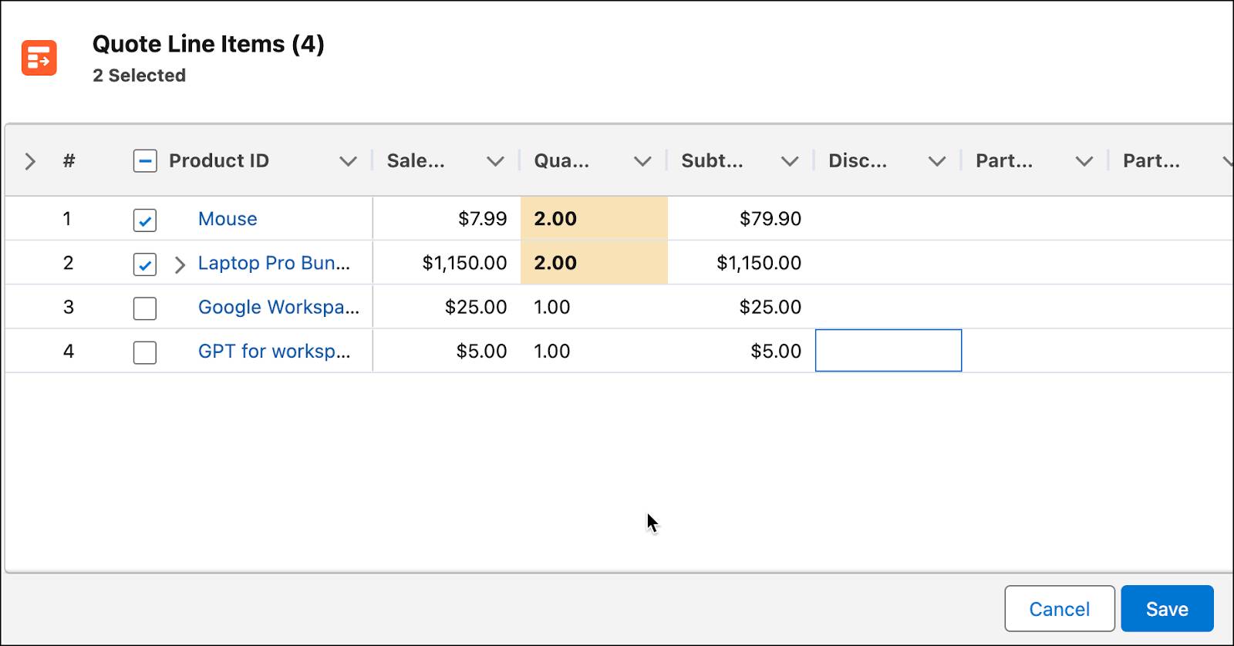1234x646 pixels.
Task: Click the Cancel button
Action: 1059,609
